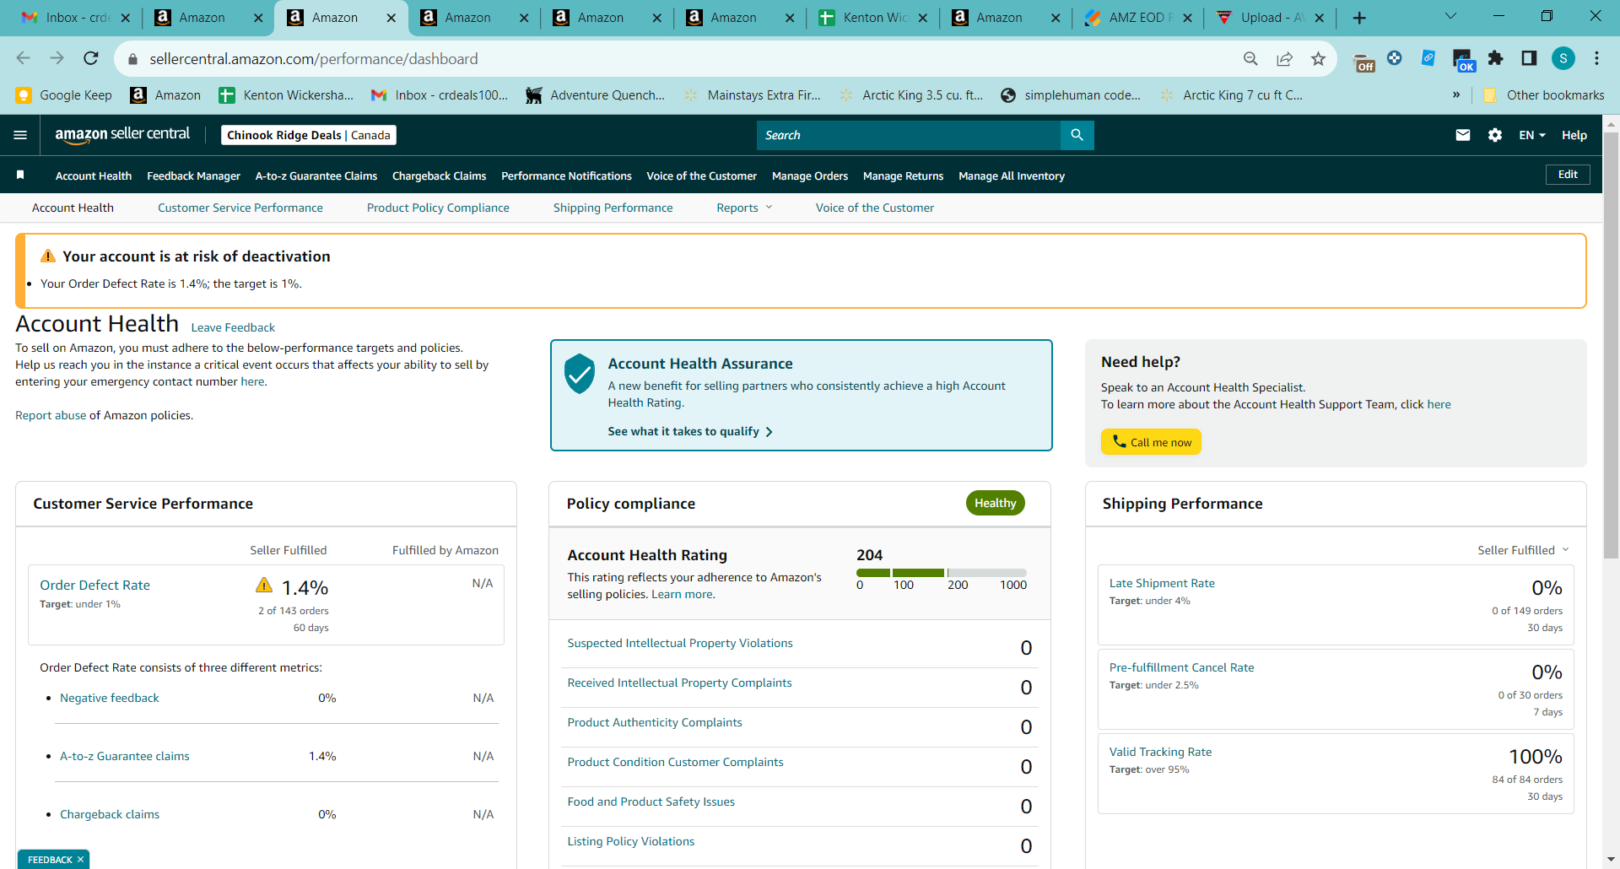The image size is (1620, 869).
Task: Switch to the Upload browser tab
Action: pyautogui.click(x=1272, y=18)
